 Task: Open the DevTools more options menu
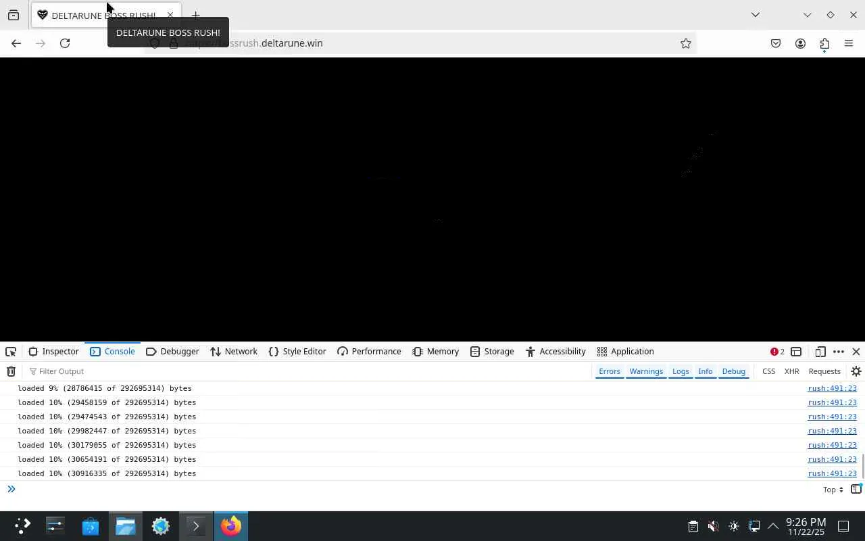point(839,352)
